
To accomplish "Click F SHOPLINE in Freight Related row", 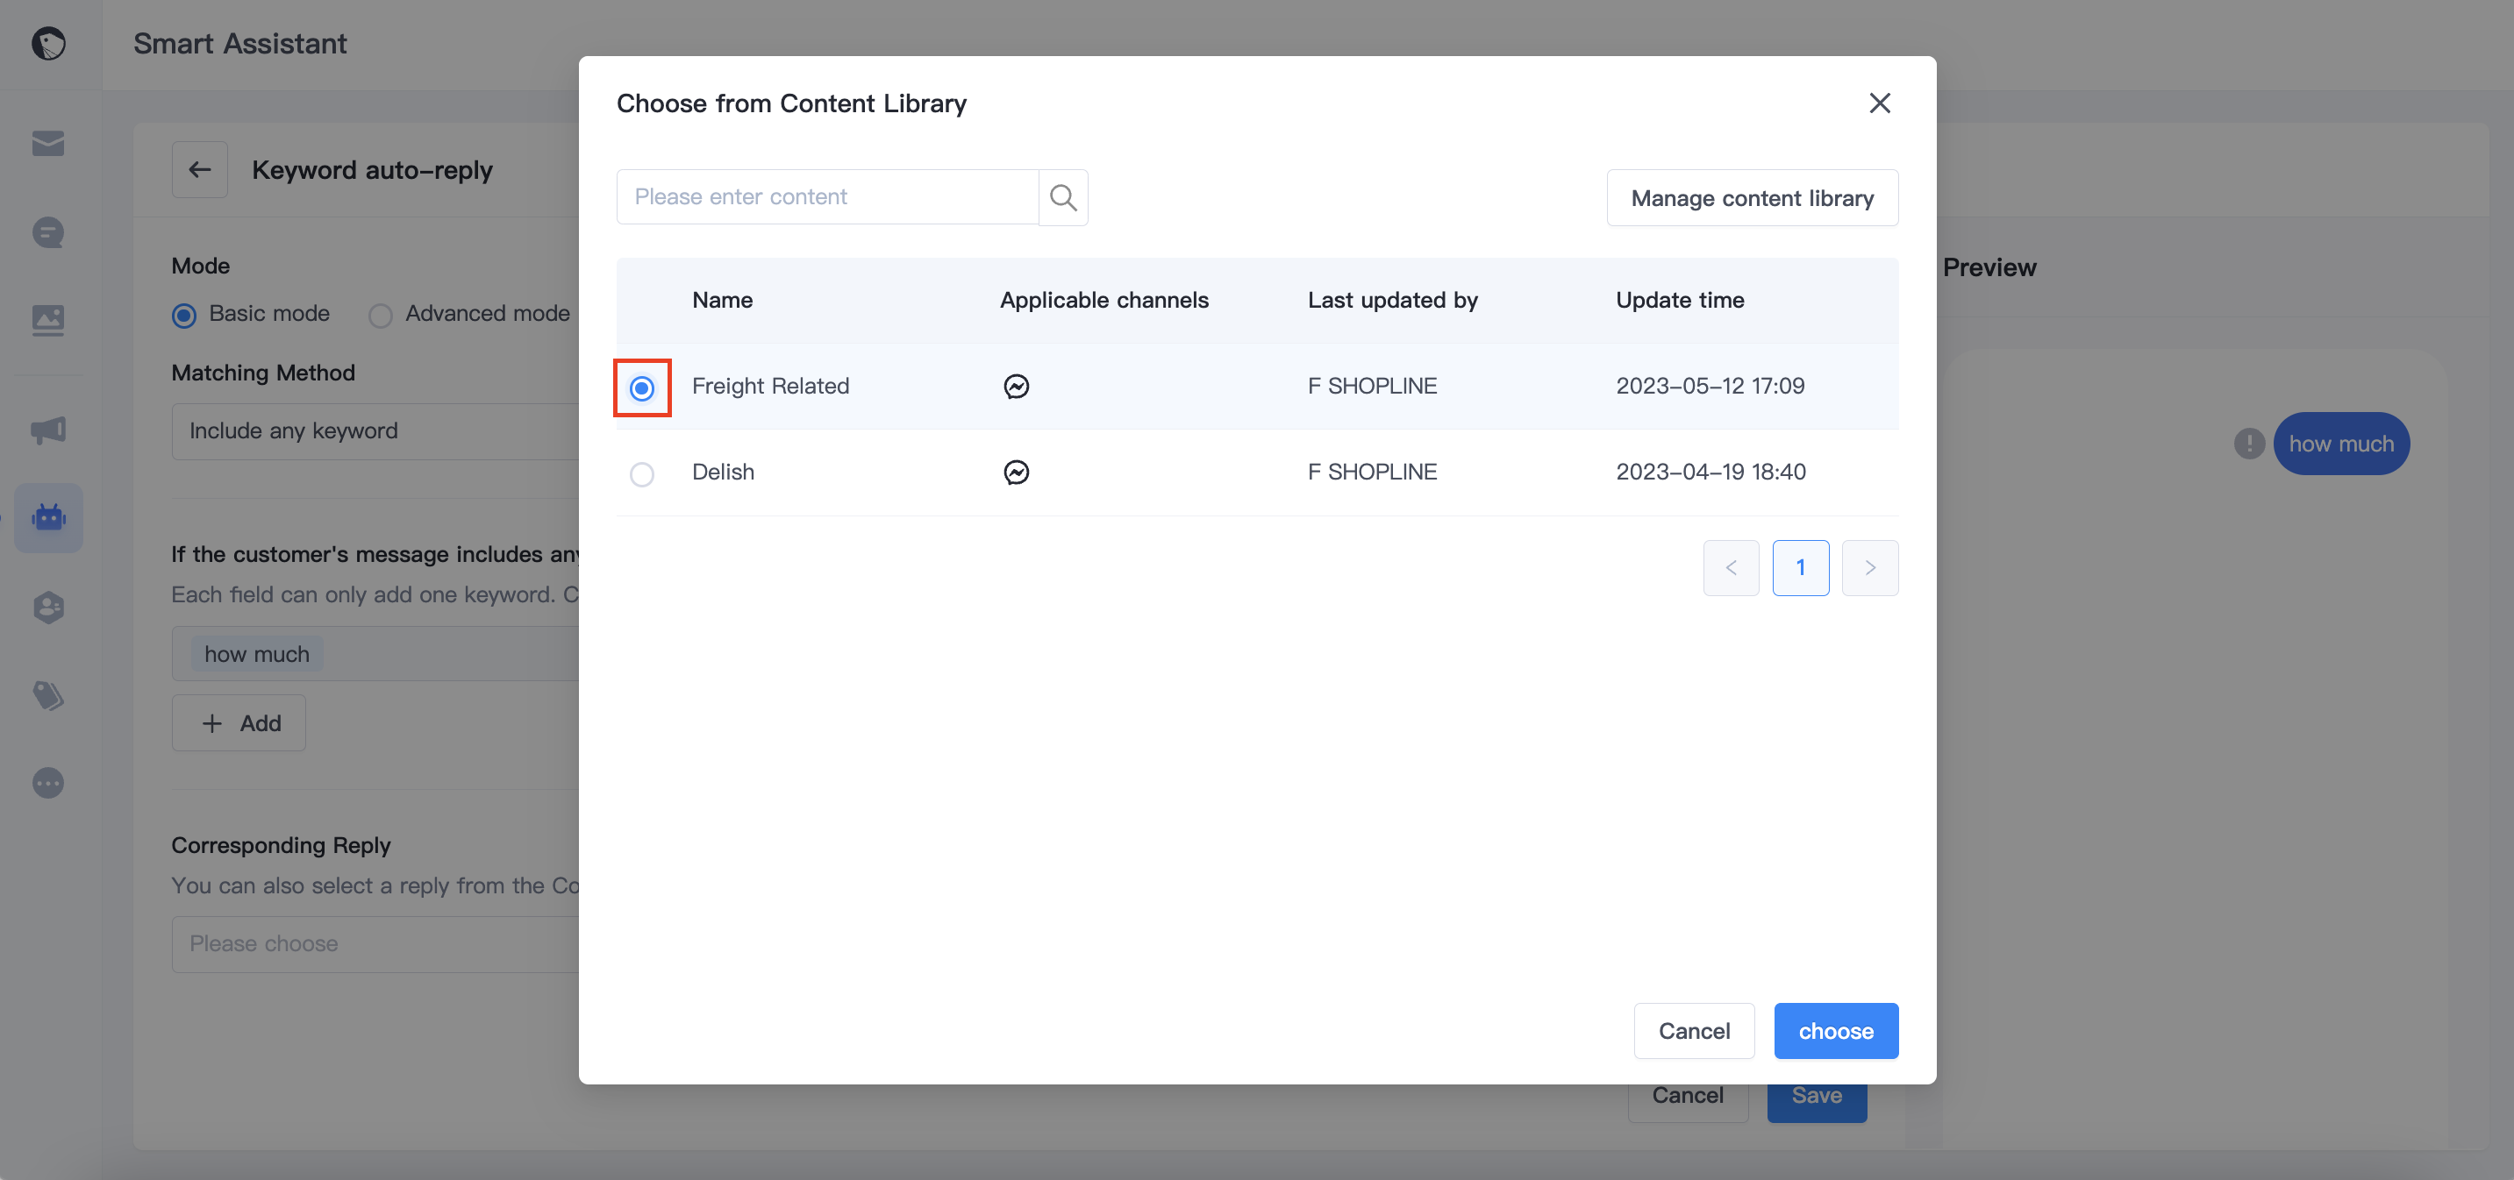I will [1371, 387].
